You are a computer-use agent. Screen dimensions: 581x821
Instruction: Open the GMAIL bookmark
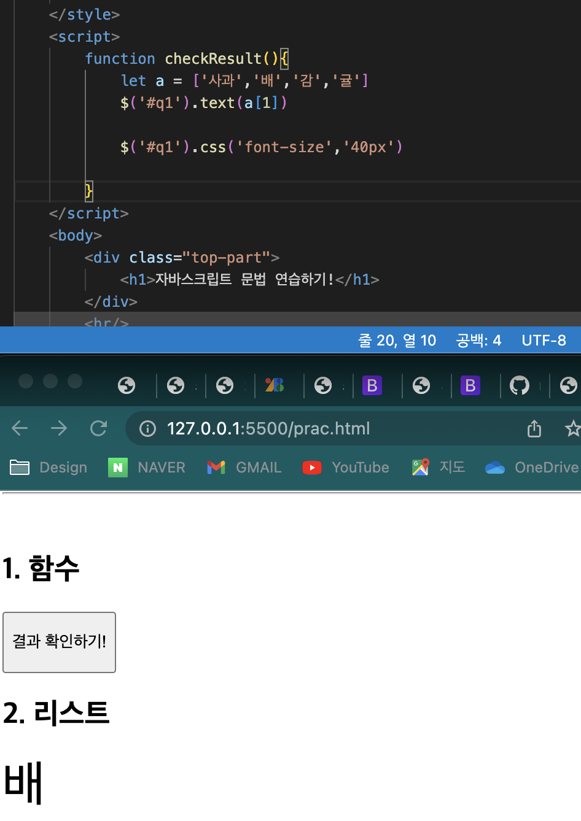pos(244,468)
